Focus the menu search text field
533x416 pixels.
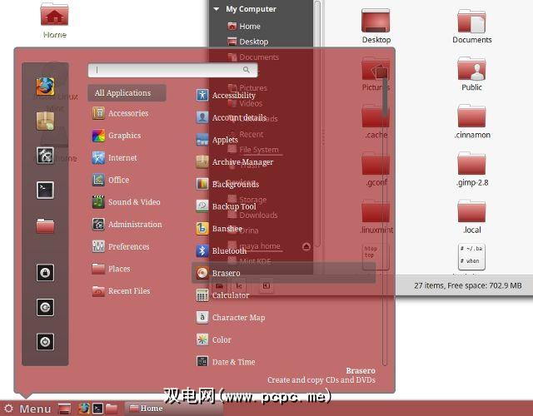(x=172, y=70)
